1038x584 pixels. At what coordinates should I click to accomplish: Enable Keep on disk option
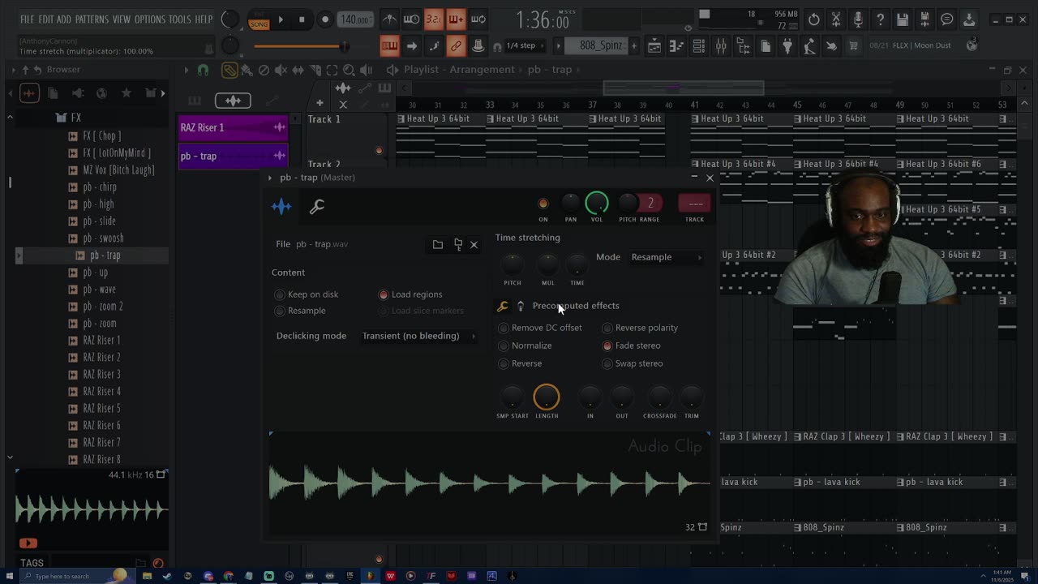(306, 294)
